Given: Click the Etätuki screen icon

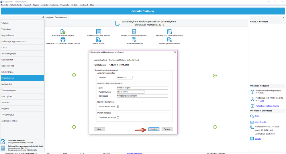Looking at the screenshot, I should coord(252,139).
